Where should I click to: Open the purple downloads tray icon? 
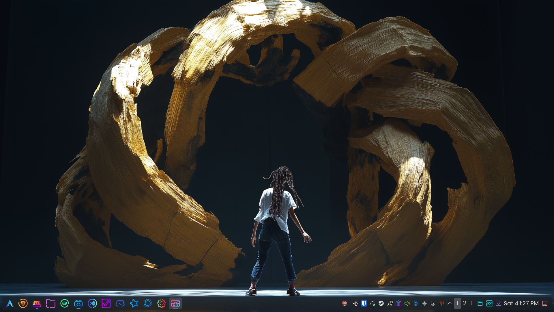click(499, 303)
